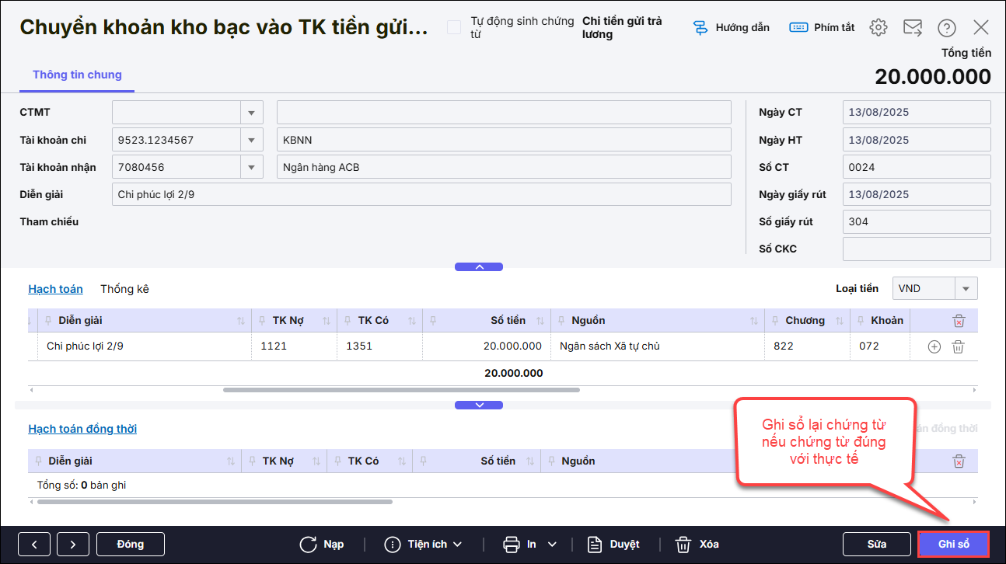
Task: Open Tiện ích menu
Action: click(425, 544)
